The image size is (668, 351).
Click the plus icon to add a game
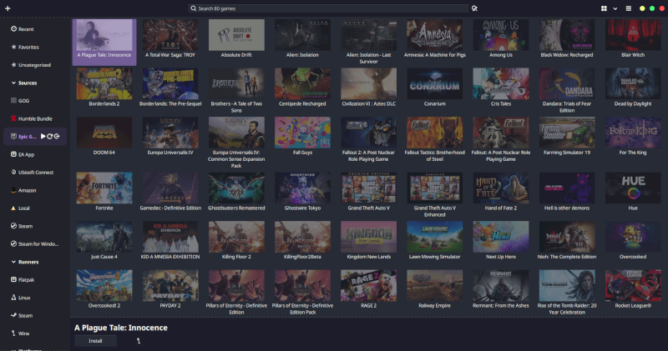point(8,8)
